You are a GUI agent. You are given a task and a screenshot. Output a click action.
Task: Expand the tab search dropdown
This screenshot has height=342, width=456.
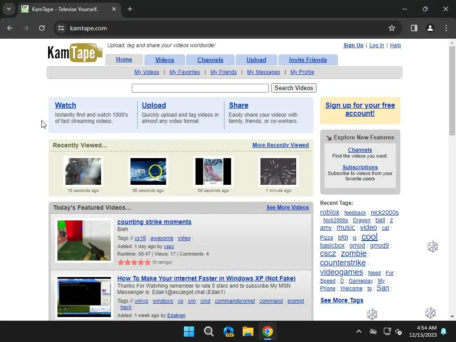tap(9, 9)
